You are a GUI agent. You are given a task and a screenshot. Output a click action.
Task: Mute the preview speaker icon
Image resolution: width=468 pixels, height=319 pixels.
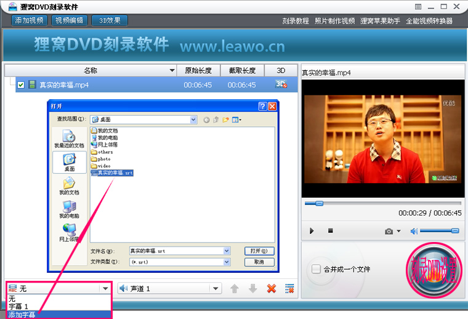point(414,232)
